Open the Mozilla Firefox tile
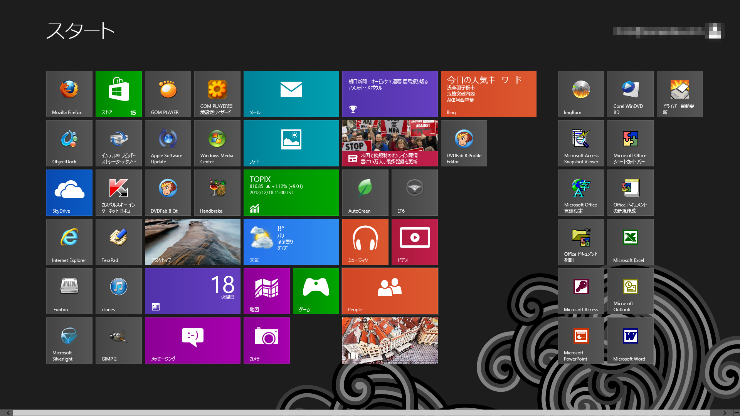Viewport: 740px width, 416px height. [x=69, y=94]
